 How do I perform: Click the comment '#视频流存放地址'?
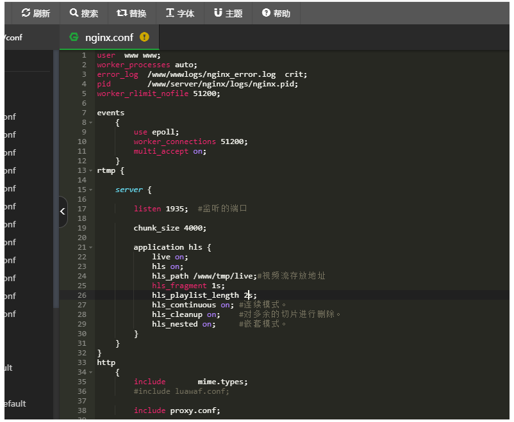[x=292, y=276]
